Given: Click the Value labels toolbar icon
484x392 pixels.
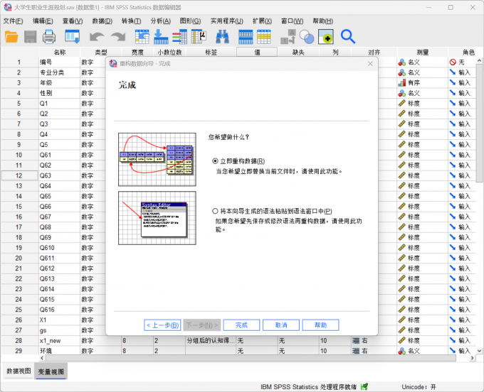Looking at the screenshot, I should (288, 37).
